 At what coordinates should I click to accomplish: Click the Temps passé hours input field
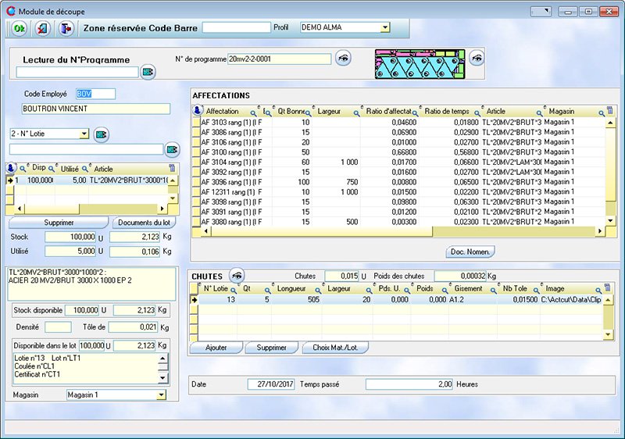pyautogui.click(x=410, y=384)
